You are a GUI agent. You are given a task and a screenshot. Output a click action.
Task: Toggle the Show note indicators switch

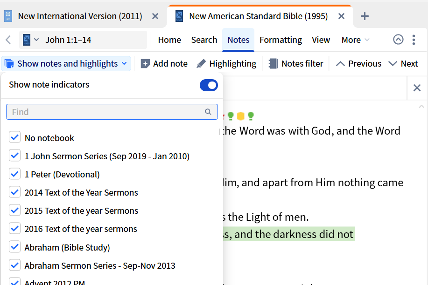click(209, 85)
